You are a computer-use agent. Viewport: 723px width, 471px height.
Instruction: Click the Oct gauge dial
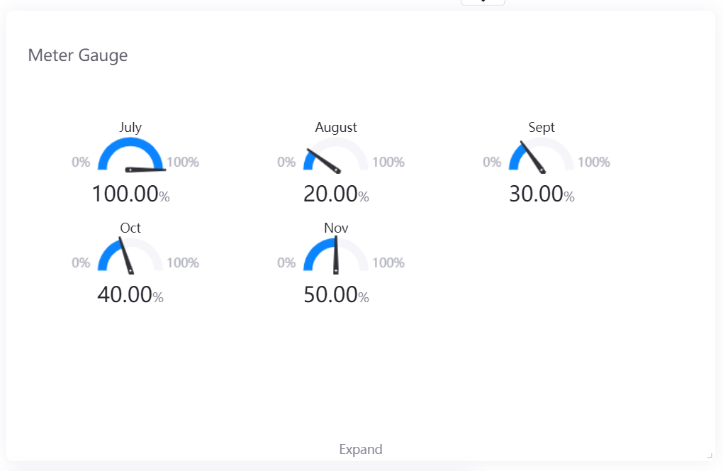130,256
